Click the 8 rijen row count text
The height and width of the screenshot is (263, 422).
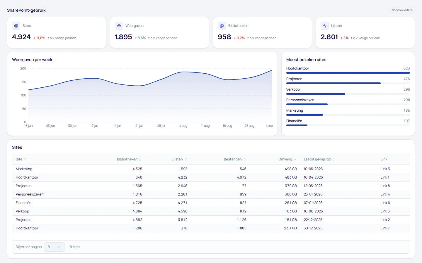point(75,247)
